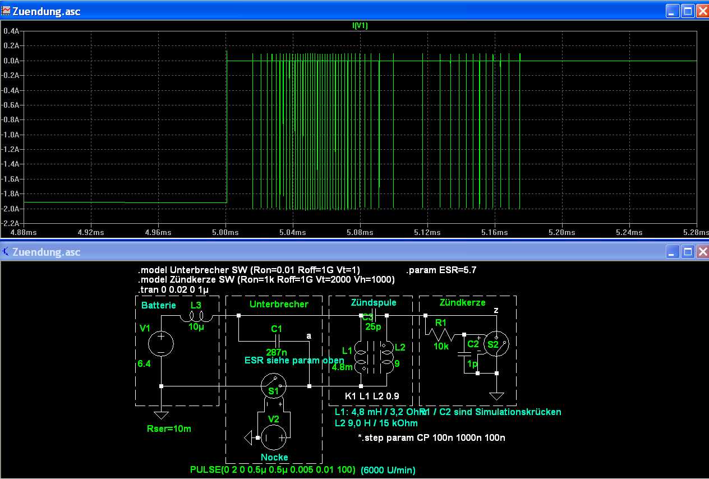Click the V2 Nocke pulse source symbol
709x479 pixels.
274,437
